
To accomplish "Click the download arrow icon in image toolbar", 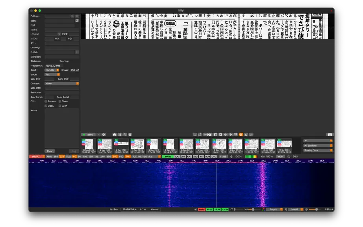I will click(x=246, y=134).
